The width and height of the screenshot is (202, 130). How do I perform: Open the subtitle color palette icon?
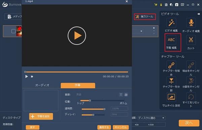click(x=126, y=95)
